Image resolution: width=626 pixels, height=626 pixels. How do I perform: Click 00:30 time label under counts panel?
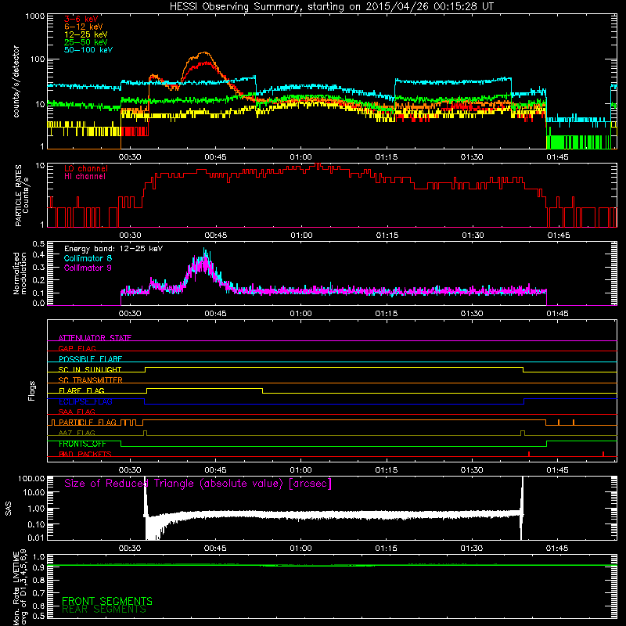130,157
